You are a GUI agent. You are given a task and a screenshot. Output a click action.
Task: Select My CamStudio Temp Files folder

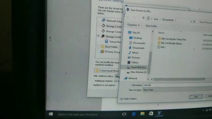[172, 39]
